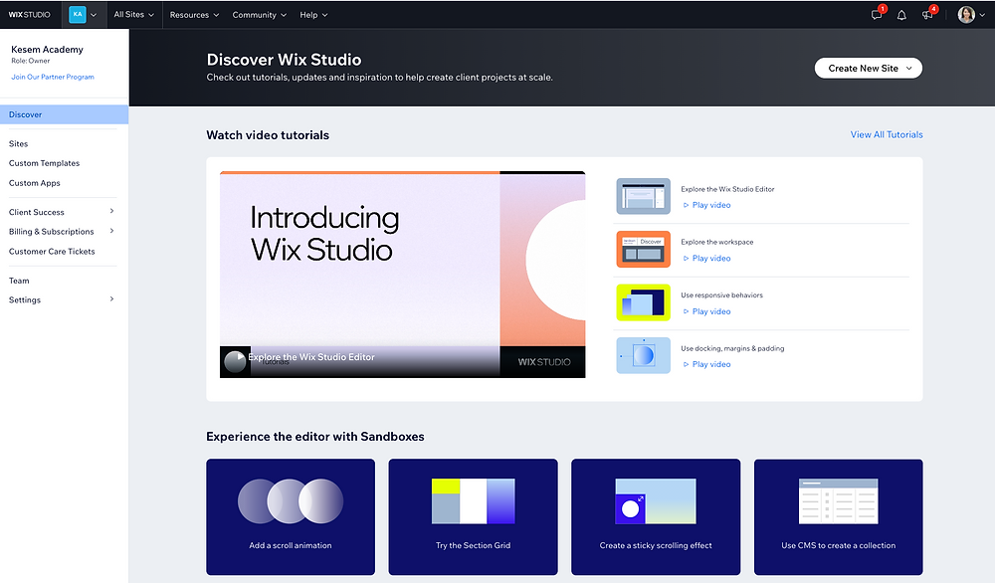
Task: Open the All Sites dropdown
Action: [x=133, y=14]
